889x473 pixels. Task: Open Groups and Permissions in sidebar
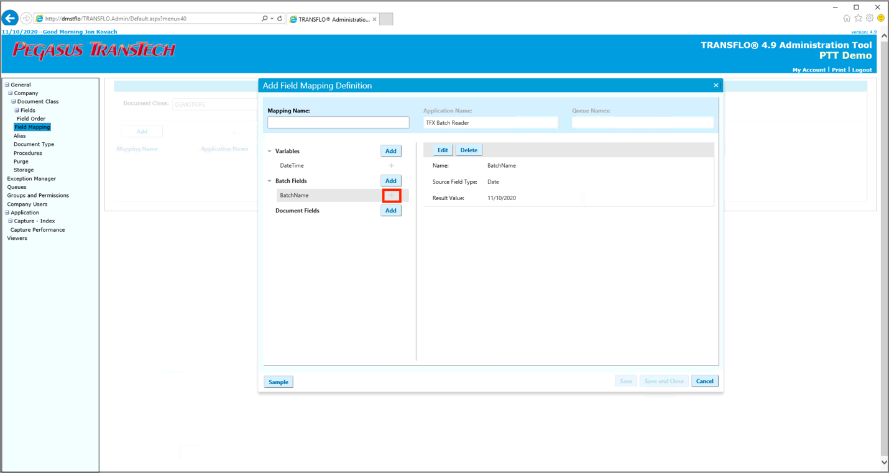[x=38, y=196]
